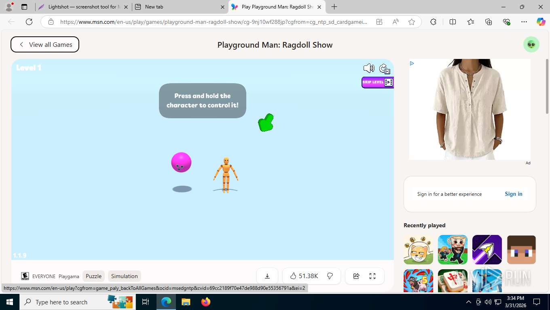Launch Firefox from the taskbar

(x=206, y=302)
